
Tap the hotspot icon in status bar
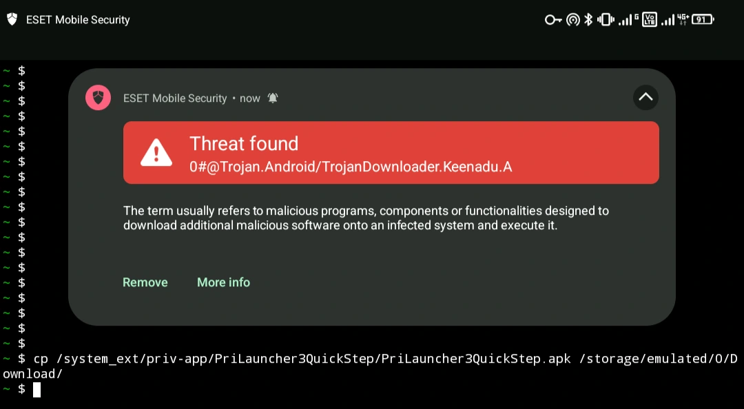coord(573,19)
